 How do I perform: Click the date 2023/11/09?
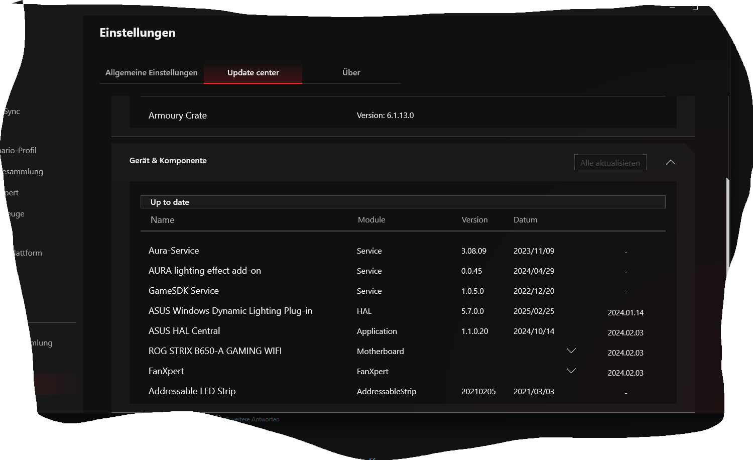point(534,251)
